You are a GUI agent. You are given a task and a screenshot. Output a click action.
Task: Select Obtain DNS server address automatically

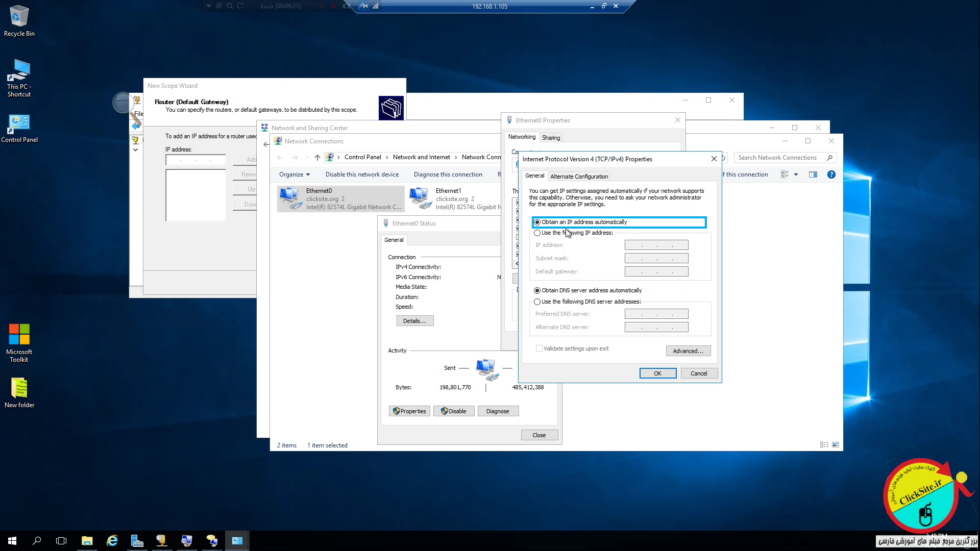coord(537,291)
